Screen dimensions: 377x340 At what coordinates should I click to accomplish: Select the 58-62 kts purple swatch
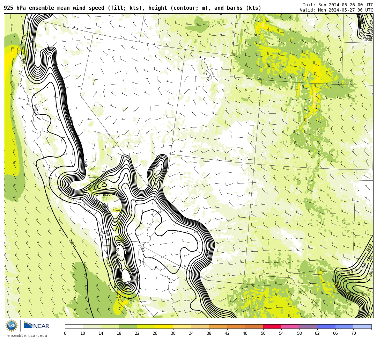coord(308,326)
